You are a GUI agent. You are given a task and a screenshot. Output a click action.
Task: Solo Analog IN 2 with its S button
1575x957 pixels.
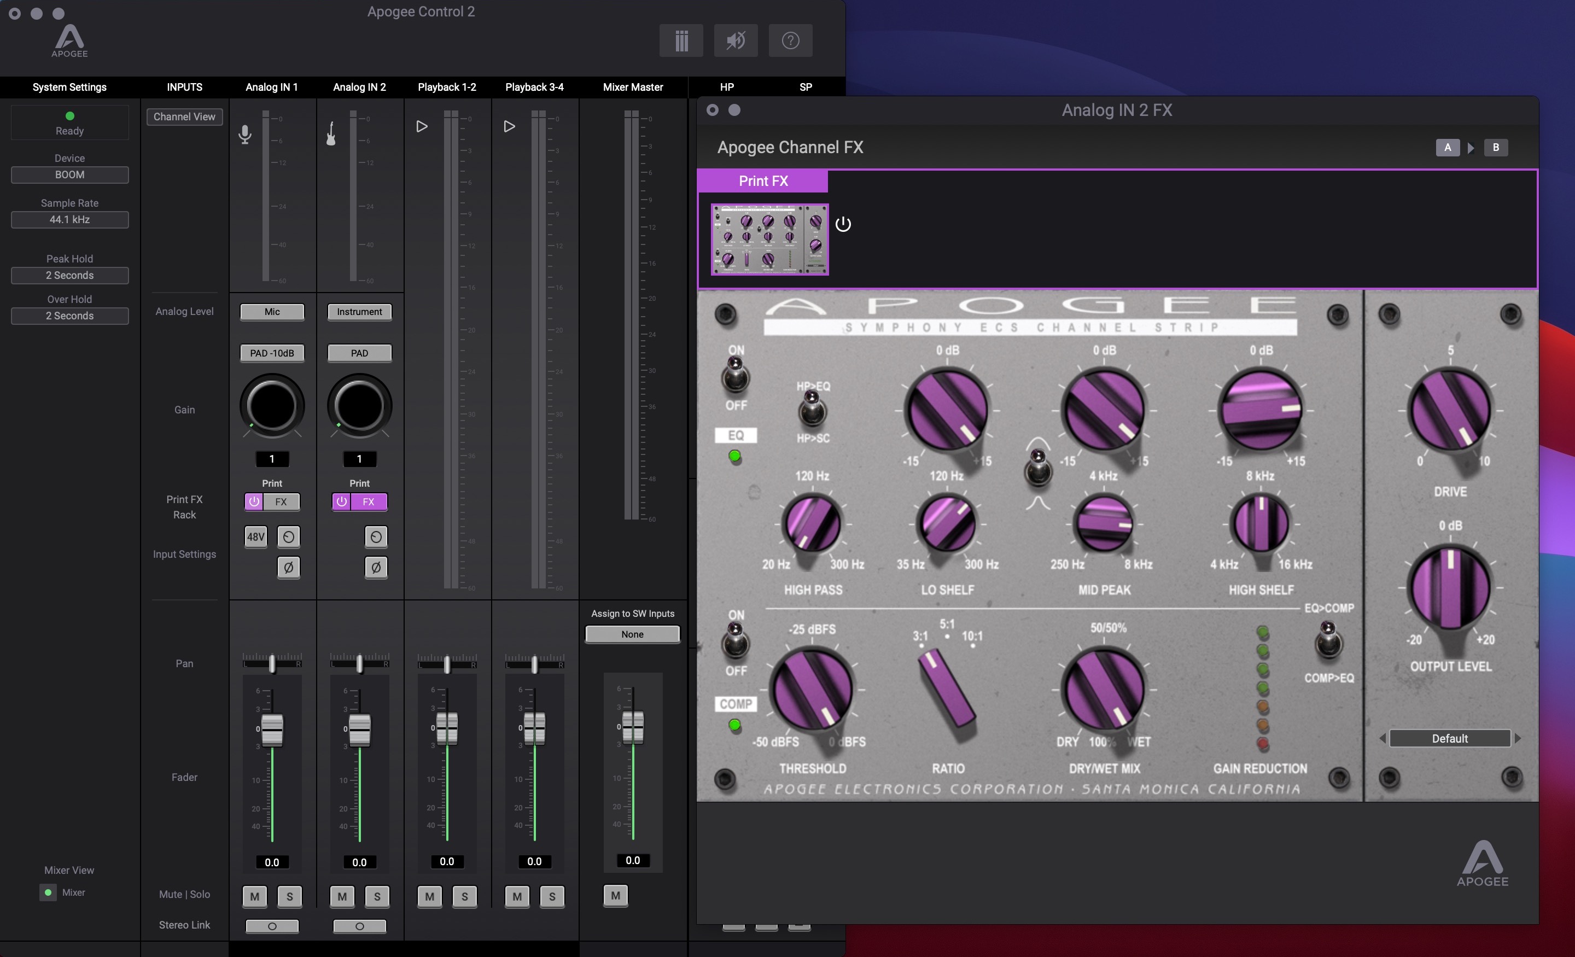pyautogui.click(x=376, y=896)
